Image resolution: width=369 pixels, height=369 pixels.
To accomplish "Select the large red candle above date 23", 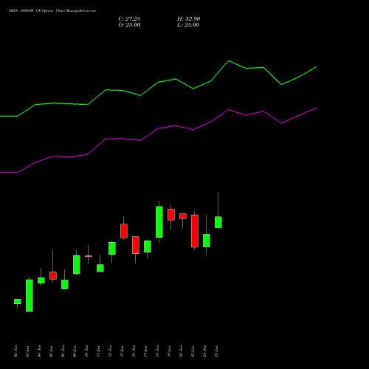I will coord(195,231).
